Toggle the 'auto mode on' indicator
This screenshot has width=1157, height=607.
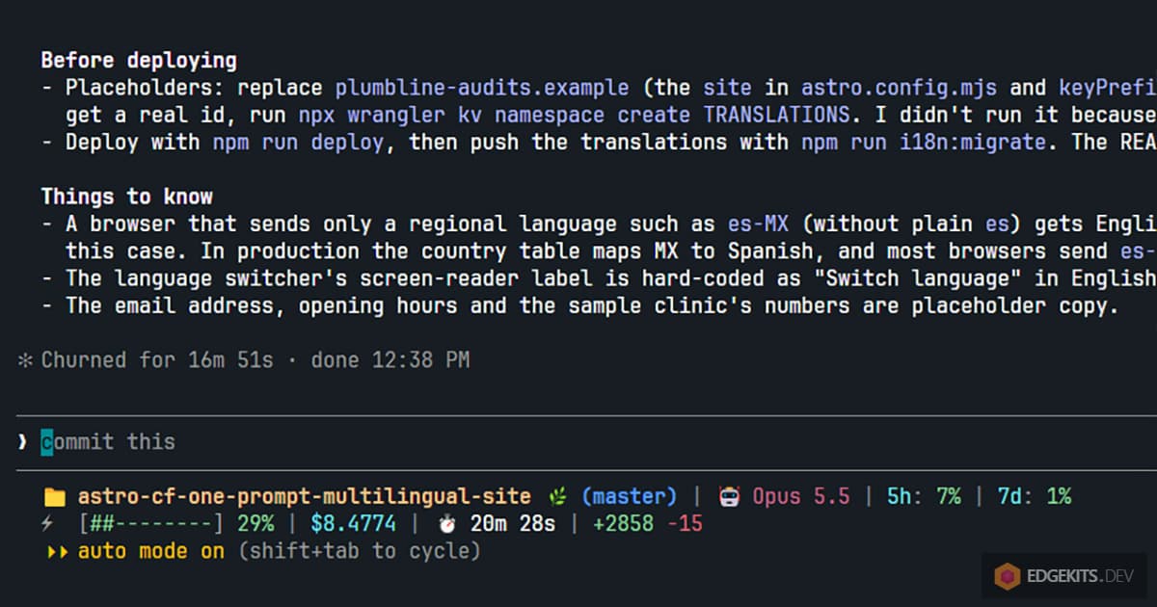(x=150, y=552)
